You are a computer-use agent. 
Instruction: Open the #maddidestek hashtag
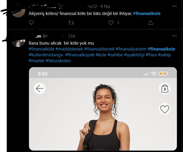click(x=69, y=49)
